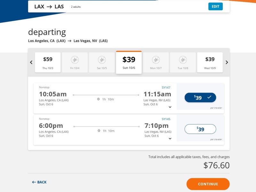Screen dimensions: 256x192
Task: Select the Sun 10/6 $39 date tab
Action: tap(129, 62)
